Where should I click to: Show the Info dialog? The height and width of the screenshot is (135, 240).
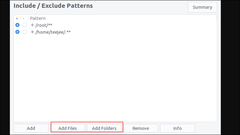[177, 128]
